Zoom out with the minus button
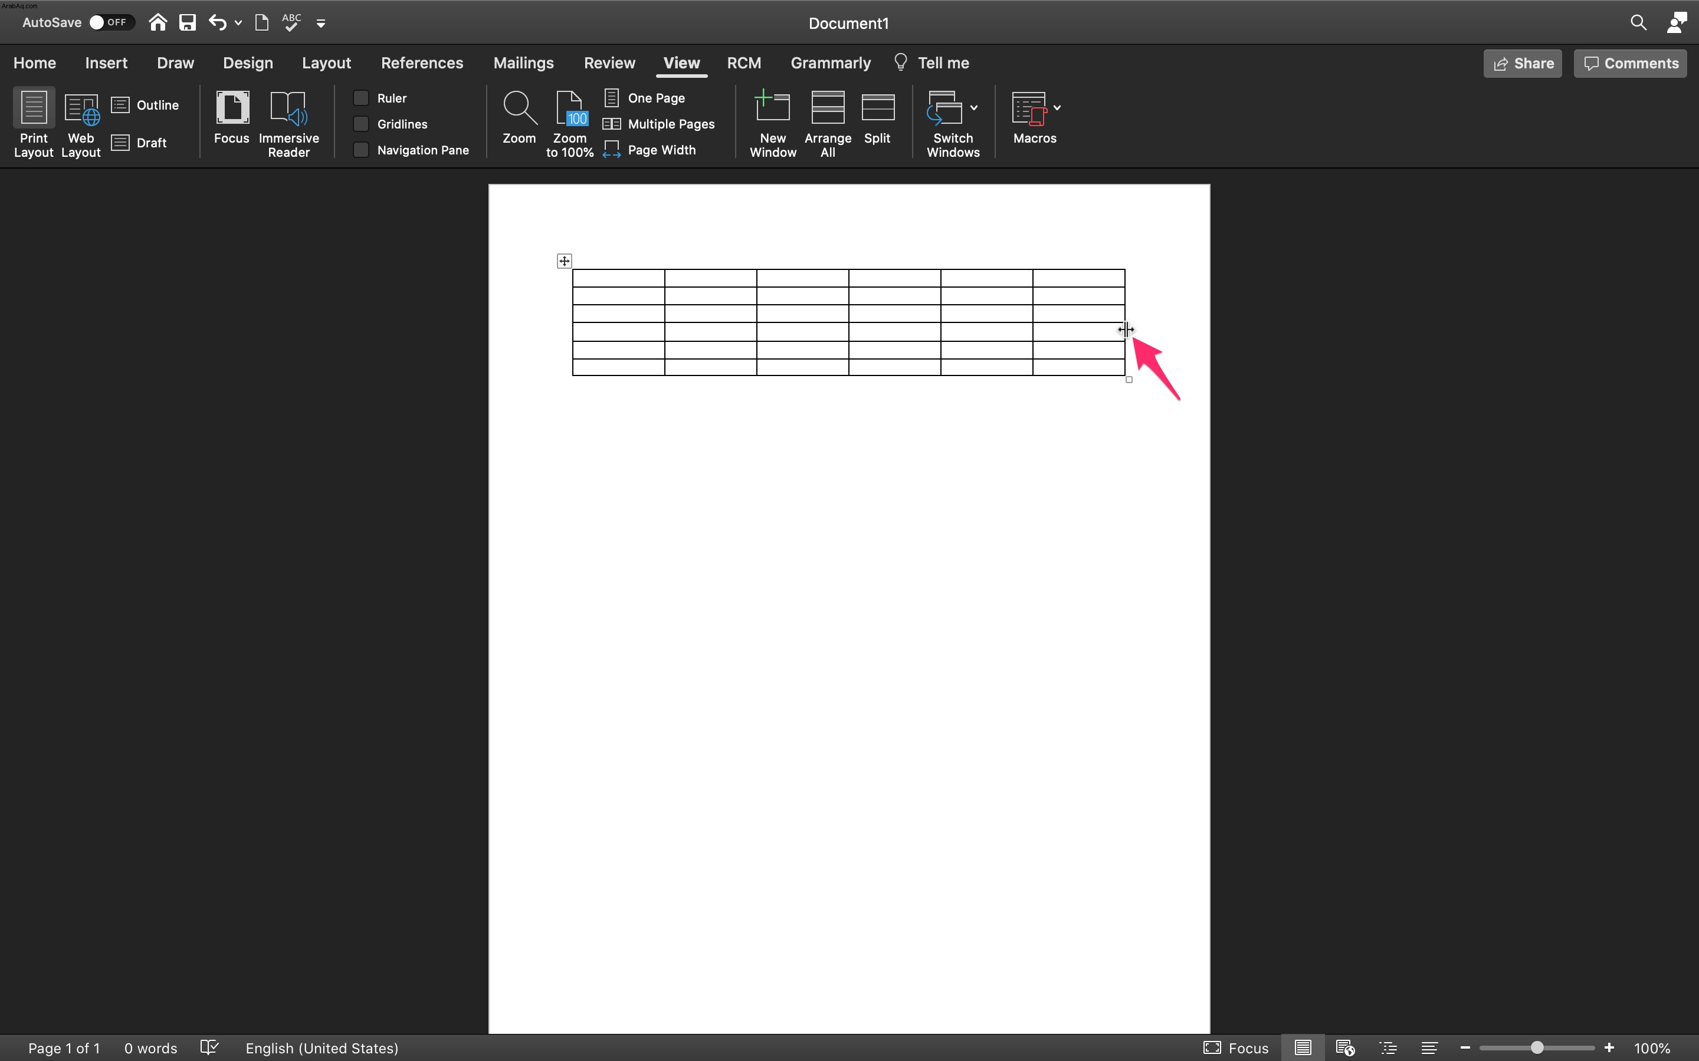1699x1061 pixels. click(x=1465, y=1047)
